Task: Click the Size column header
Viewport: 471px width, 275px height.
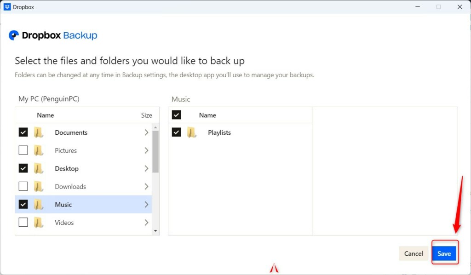Action: (147, 115)
